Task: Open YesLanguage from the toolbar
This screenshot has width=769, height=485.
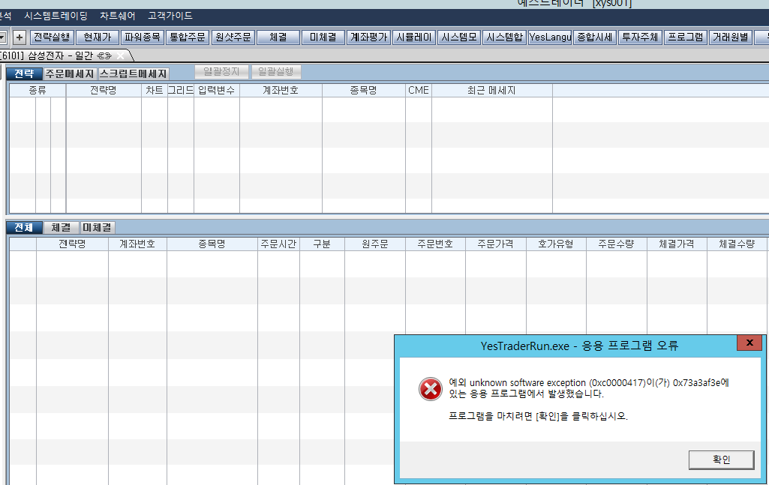Action: (549, 37)
